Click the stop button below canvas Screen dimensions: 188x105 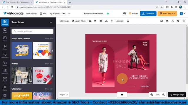[x=122, y=94]
